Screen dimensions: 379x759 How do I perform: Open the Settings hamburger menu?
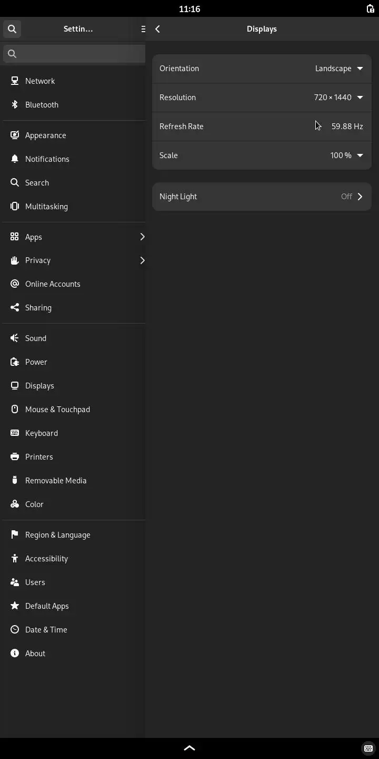(143, 29)
